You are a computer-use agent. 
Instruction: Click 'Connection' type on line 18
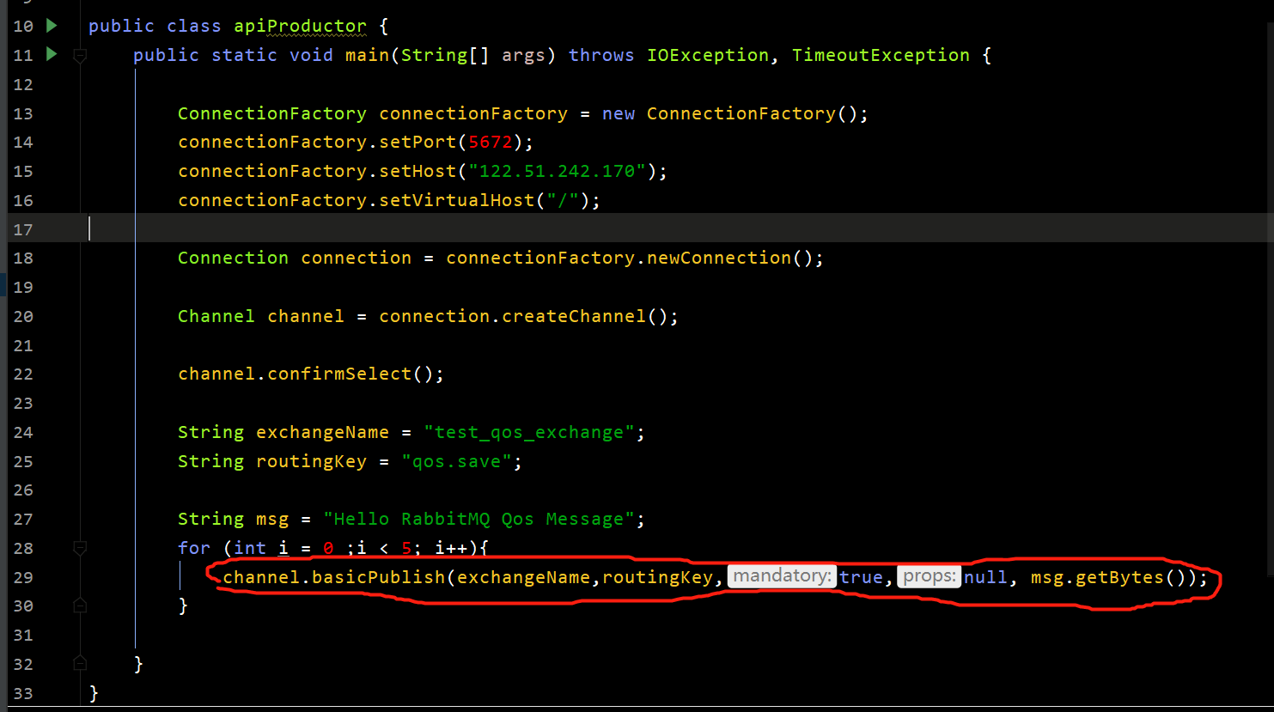point(233,258)
